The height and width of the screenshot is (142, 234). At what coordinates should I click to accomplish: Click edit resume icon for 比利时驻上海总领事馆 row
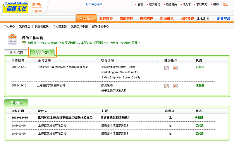166,68
